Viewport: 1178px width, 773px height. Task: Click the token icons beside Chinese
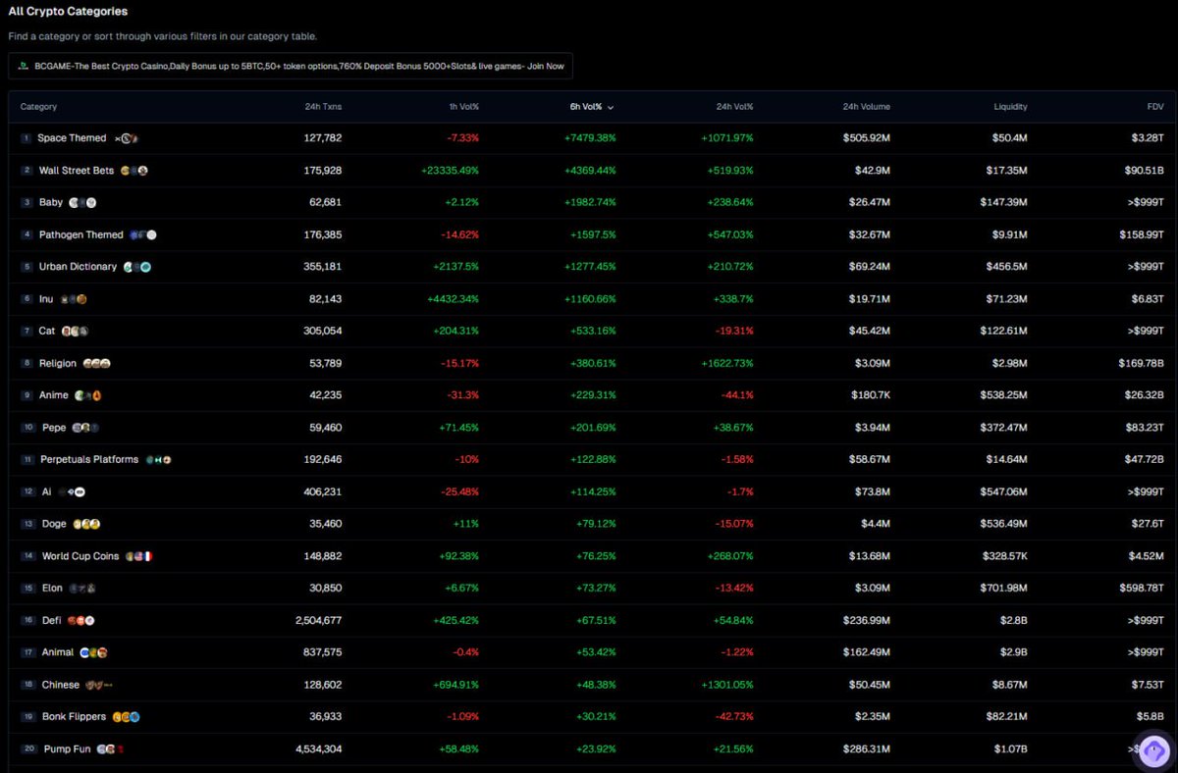pos(100,685)
